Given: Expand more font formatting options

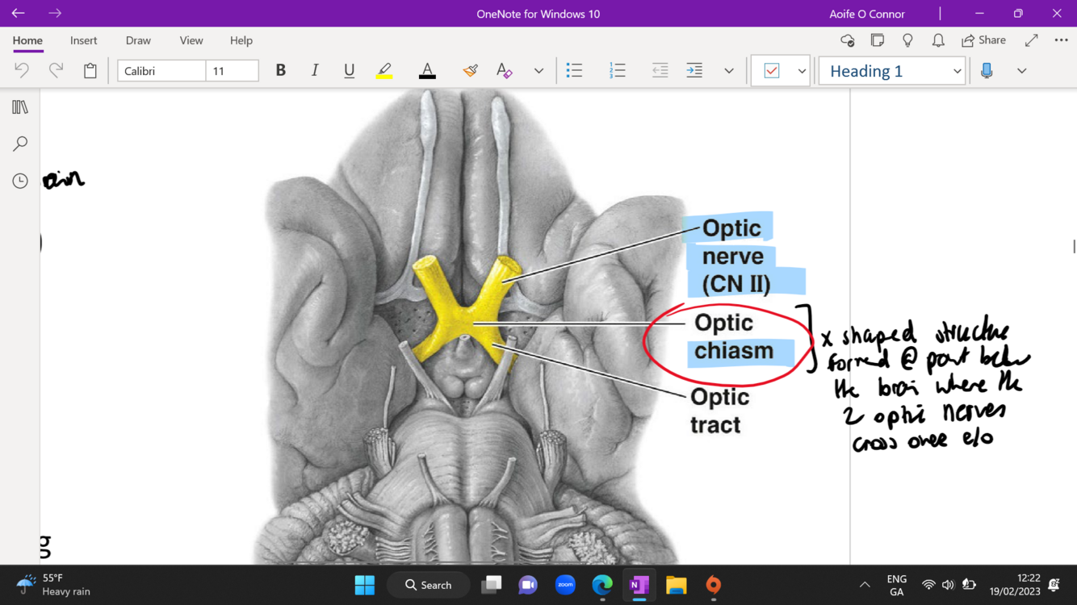Looking at the screenshot, I should (x=538, y=71).
